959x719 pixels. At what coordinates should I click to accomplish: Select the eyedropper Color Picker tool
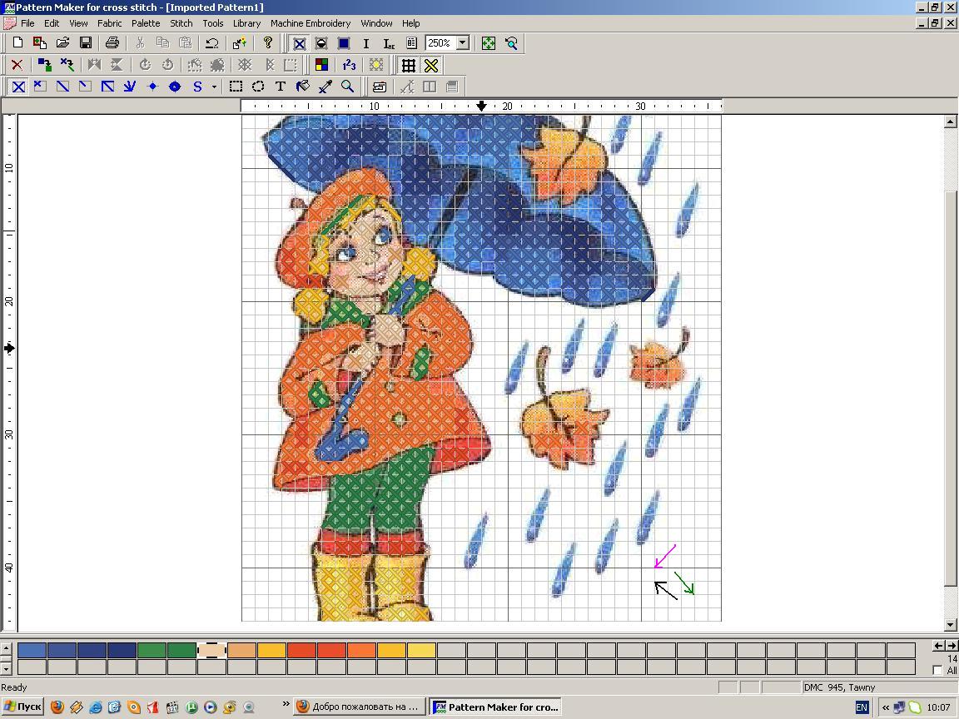[x=325, y=87]
